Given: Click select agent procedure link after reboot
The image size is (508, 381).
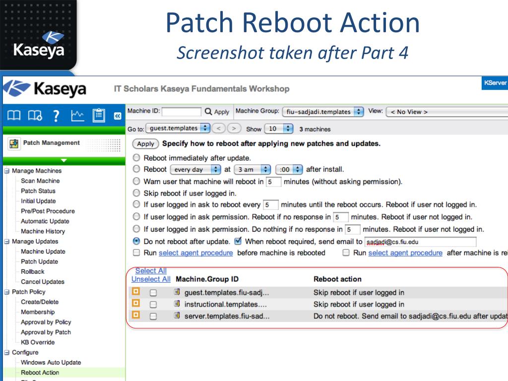Looking at the screenshot, I should [x=405, y=253].
